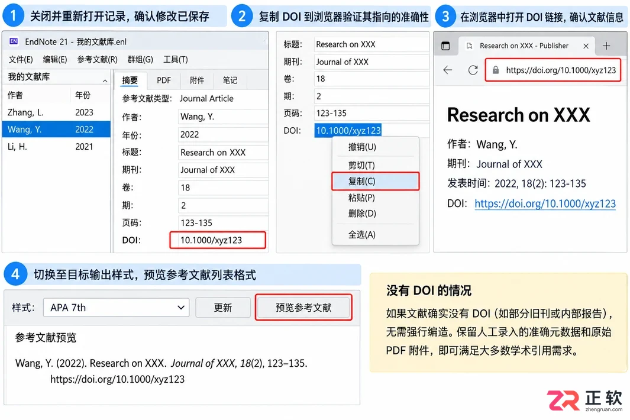Click the 更新 button
630x420 pixels.
pyautogui.click(x=223, y=308)
